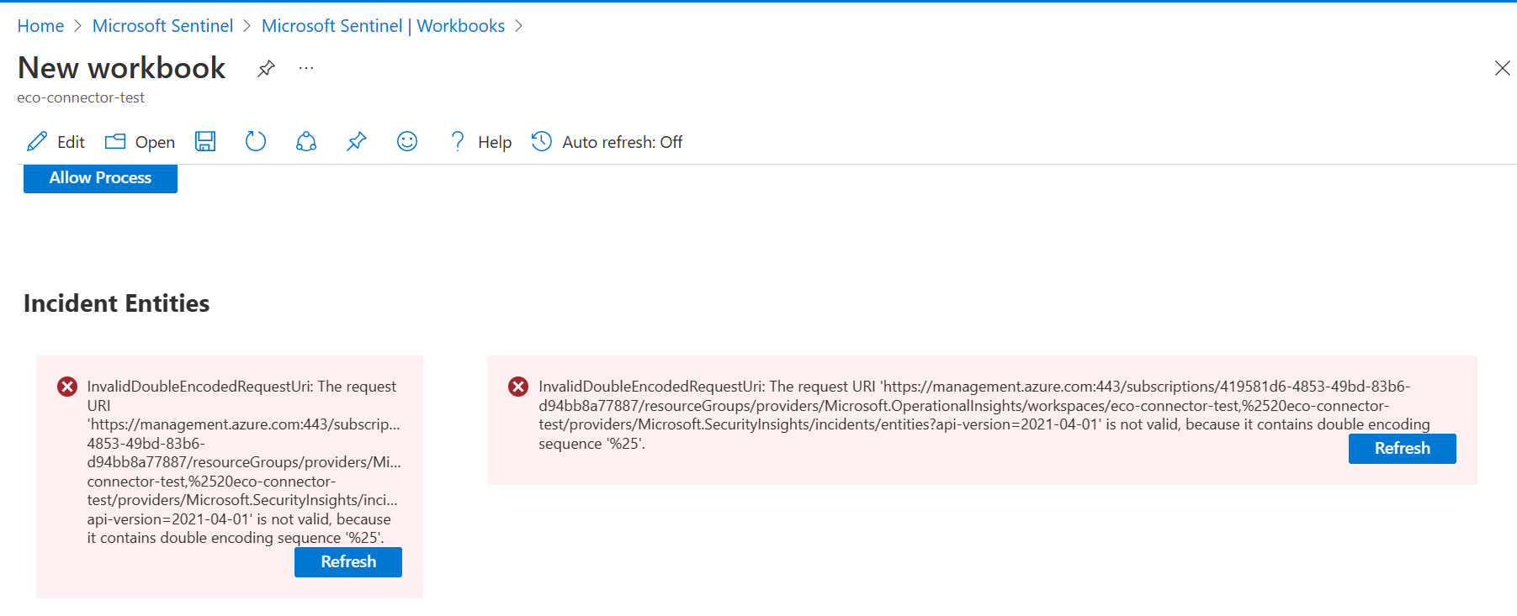The image size is (1517, 616).
Task: Open Help from the question mark icon
Action: [458, 141]
